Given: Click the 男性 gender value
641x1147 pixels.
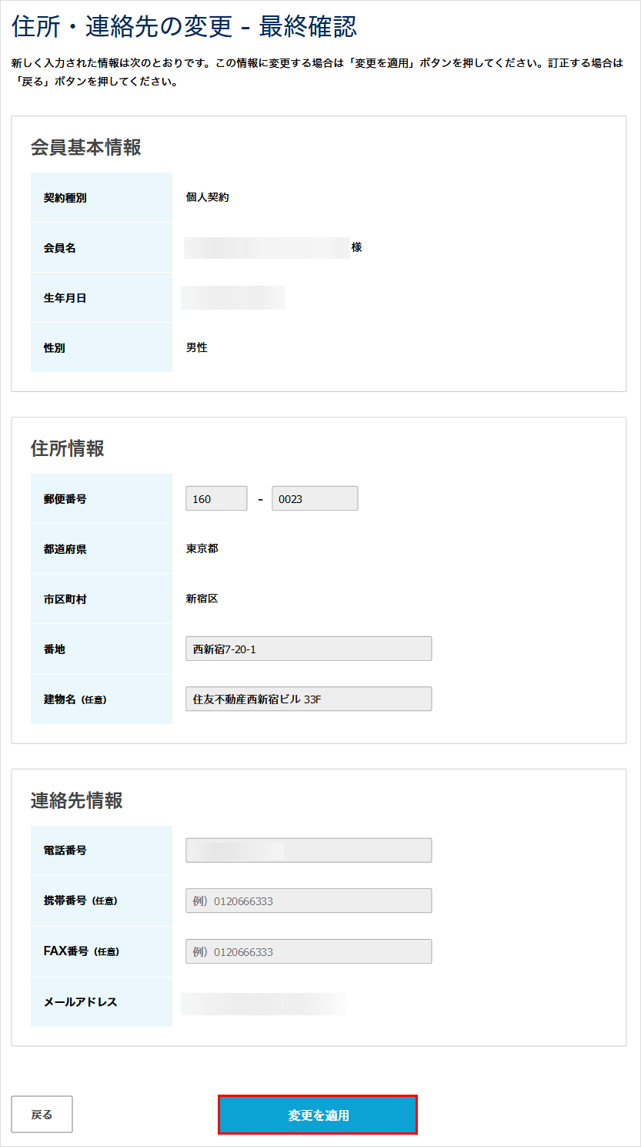Looking at the screenshot, I should coord(197,347).
